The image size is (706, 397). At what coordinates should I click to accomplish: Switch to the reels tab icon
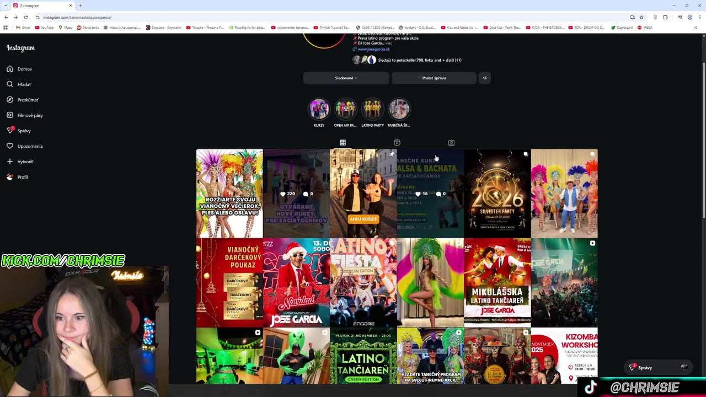pos(397,143)
